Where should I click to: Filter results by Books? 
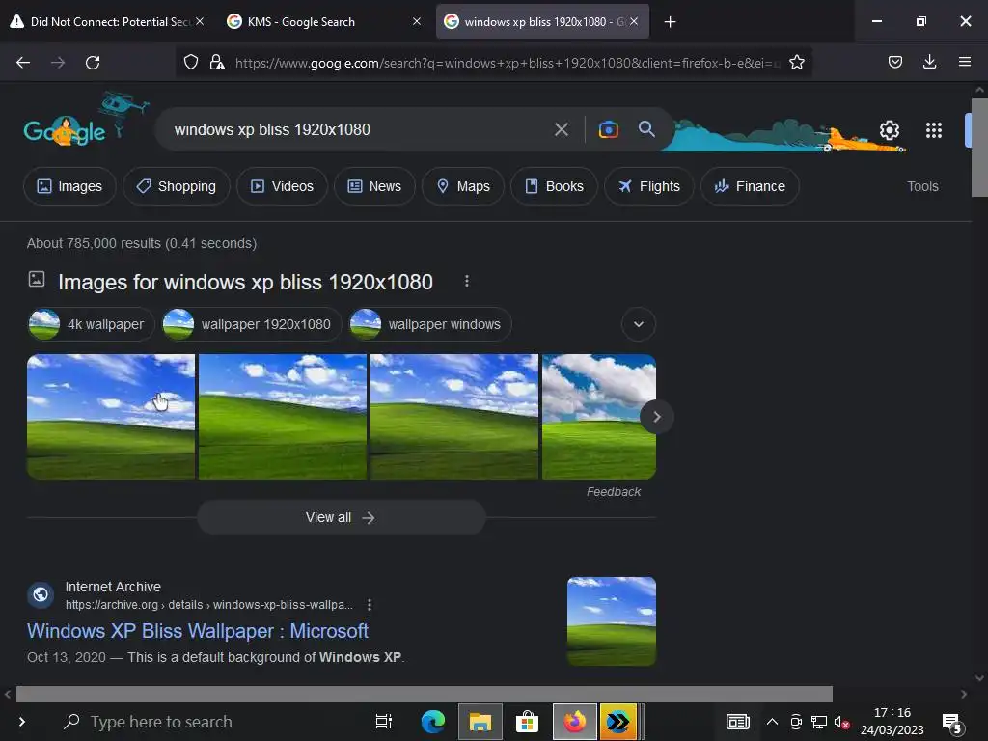555,186
